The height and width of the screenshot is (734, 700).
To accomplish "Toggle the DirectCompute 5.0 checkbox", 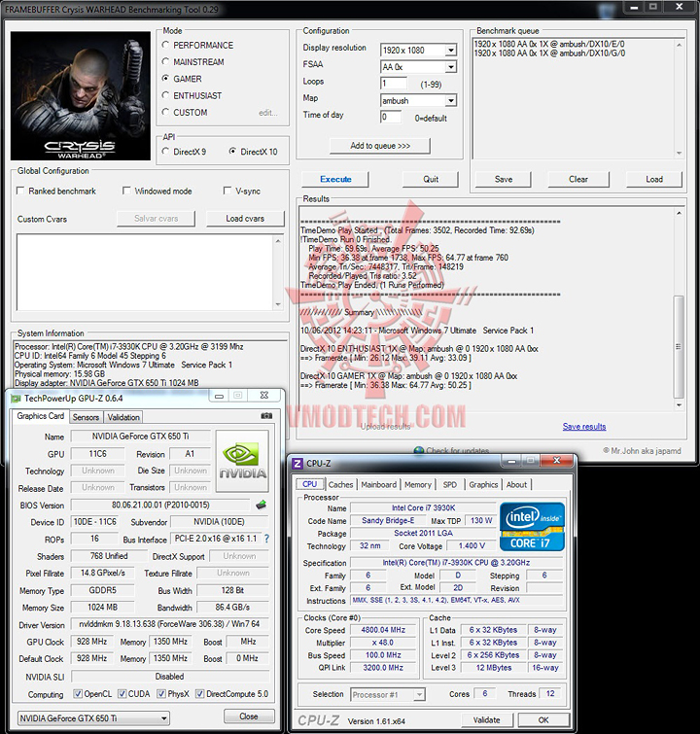I will click(x=199, y=694).
